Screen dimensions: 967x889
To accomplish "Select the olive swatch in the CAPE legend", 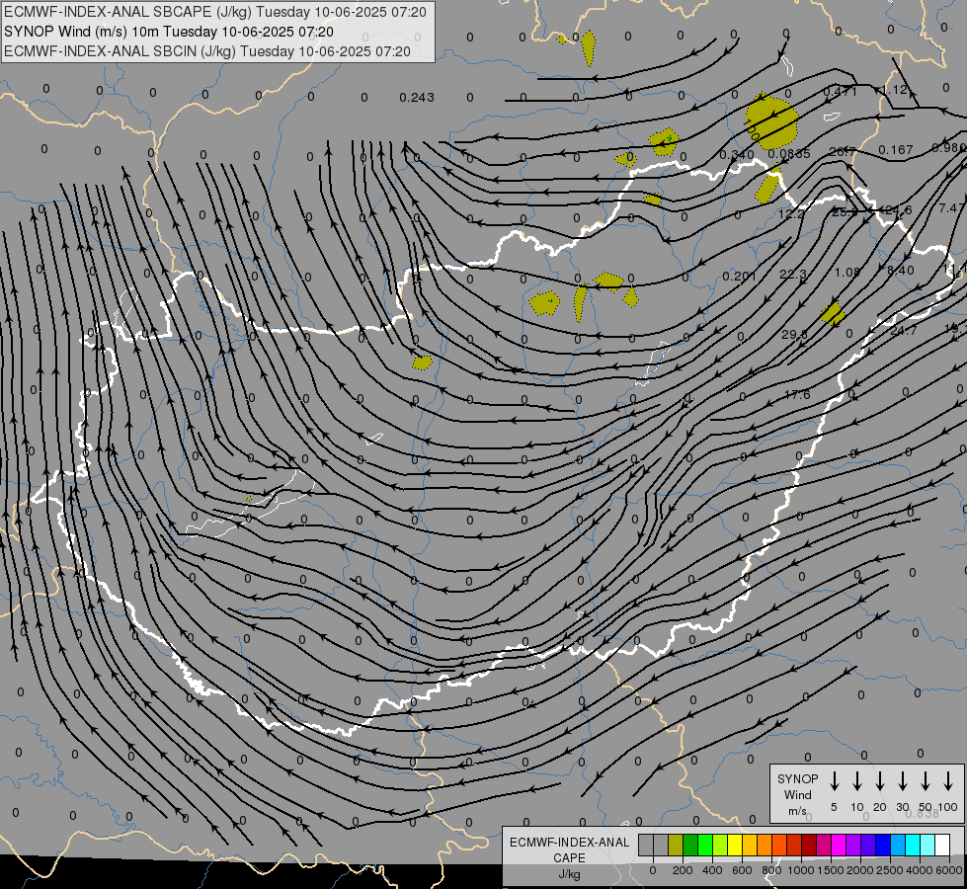I will pyautogui.click(x=676, y=846).
